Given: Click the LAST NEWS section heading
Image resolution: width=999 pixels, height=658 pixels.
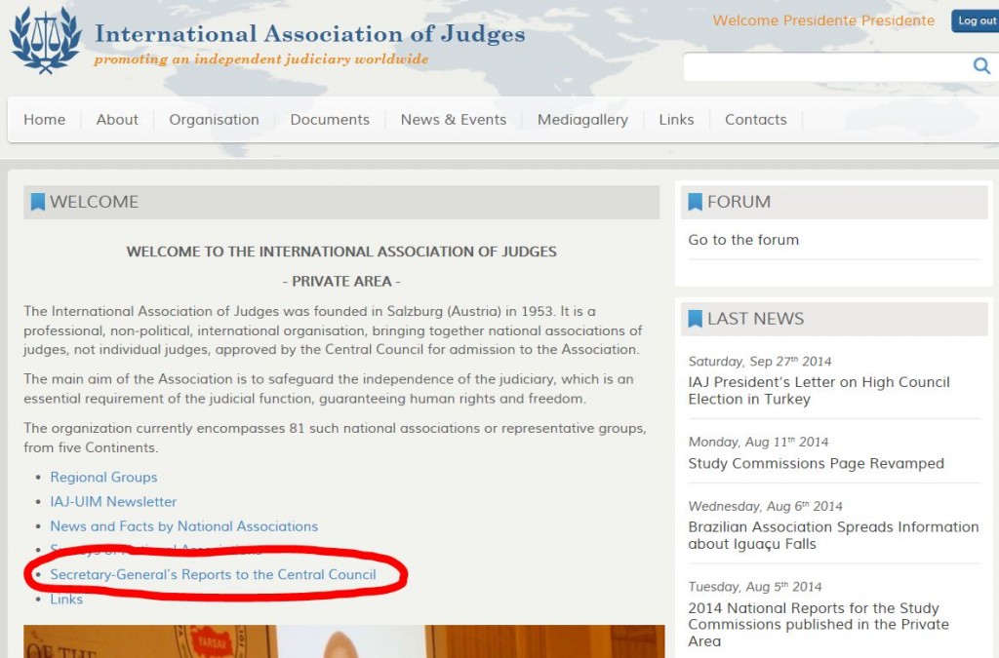Looking at the screenshot, I should (756, 318).
